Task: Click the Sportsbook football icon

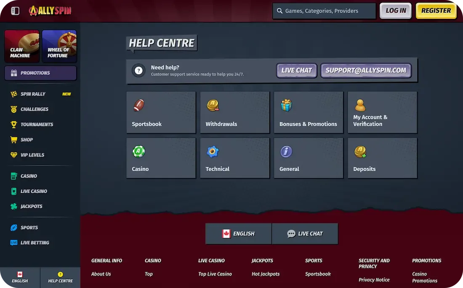Action: (x=139, y=106)
